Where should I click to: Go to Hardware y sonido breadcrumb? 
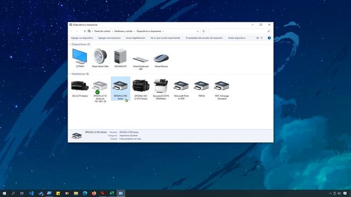123,31
